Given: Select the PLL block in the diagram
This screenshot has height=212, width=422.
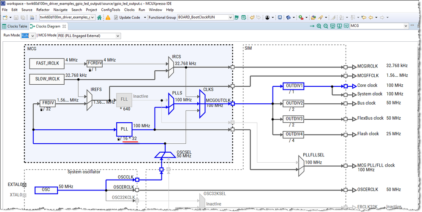Looking at the screenshot, I should pyautogui.click(x=125, y=129).
